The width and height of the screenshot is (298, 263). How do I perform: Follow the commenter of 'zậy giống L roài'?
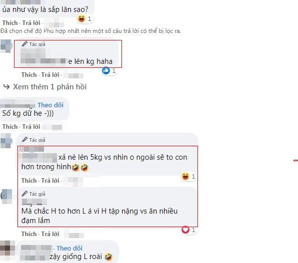(69, 248)
